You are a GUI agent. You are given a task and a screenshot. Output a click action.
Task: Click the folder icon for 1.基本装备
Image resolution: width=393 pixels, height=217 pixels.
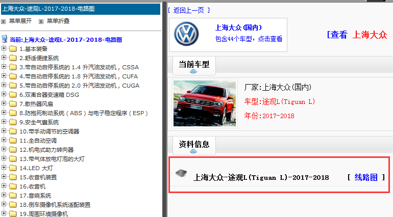pos(13,48)
